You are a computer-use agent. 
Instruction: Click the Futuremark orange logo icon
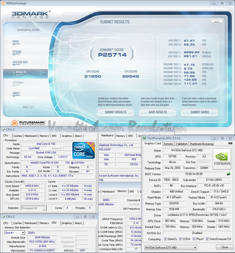(x=14, y=123)
